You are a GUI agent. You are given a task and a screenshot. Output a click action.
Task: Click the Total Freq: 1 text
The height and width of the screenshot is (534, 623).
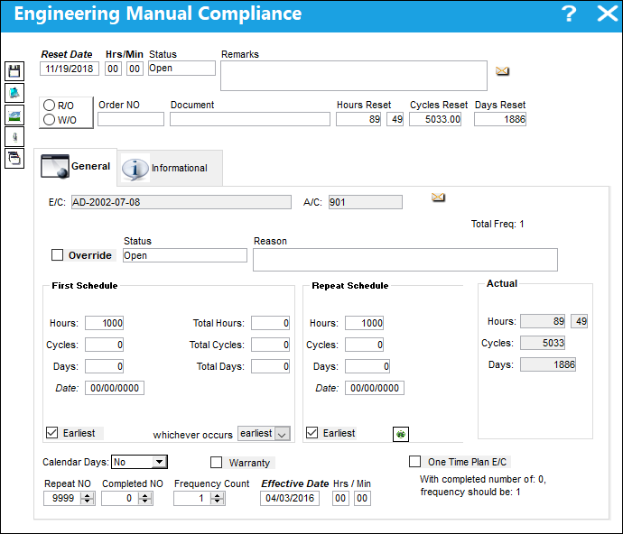497,224
